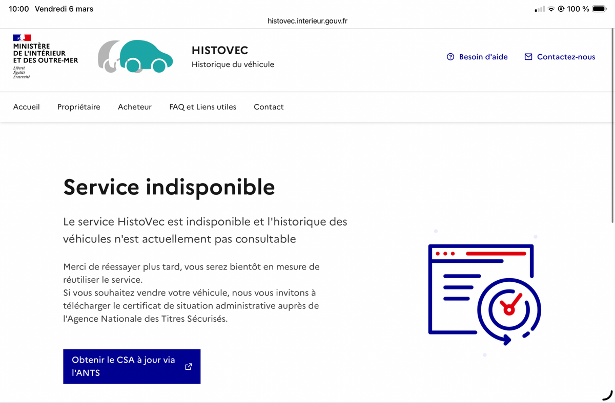Tap the Vendredi 6 mars date
This screenshot has width=615, height=403.
64,9
